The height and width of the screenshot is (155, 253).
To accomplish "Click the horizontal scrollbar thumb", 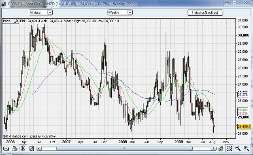I will (124, 149).
